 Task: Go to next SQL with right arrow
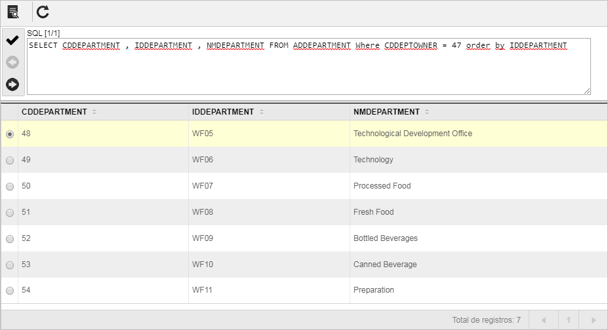click(12, 84)
